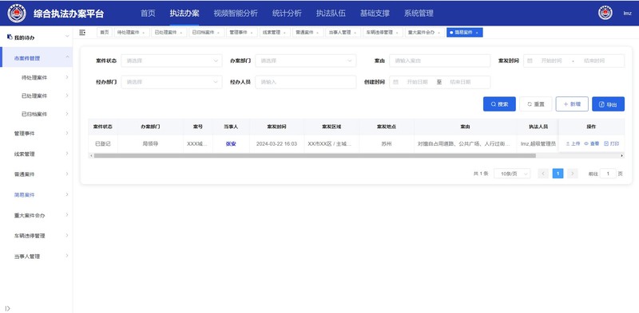Click the 上传 upload action in table row
Viewport: 639px width, 313px height.
(573, 144)
